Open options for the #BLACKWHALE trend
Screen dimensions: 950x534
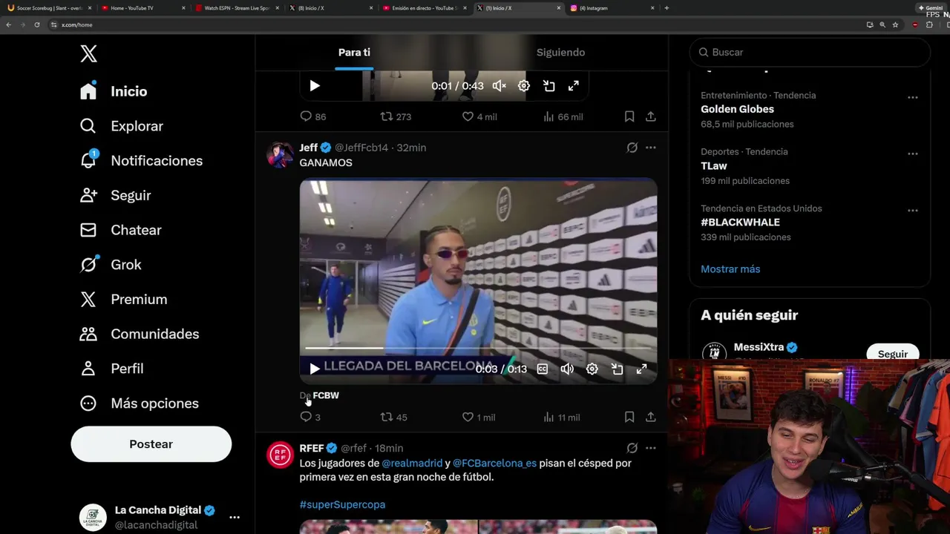coord(913,211)
